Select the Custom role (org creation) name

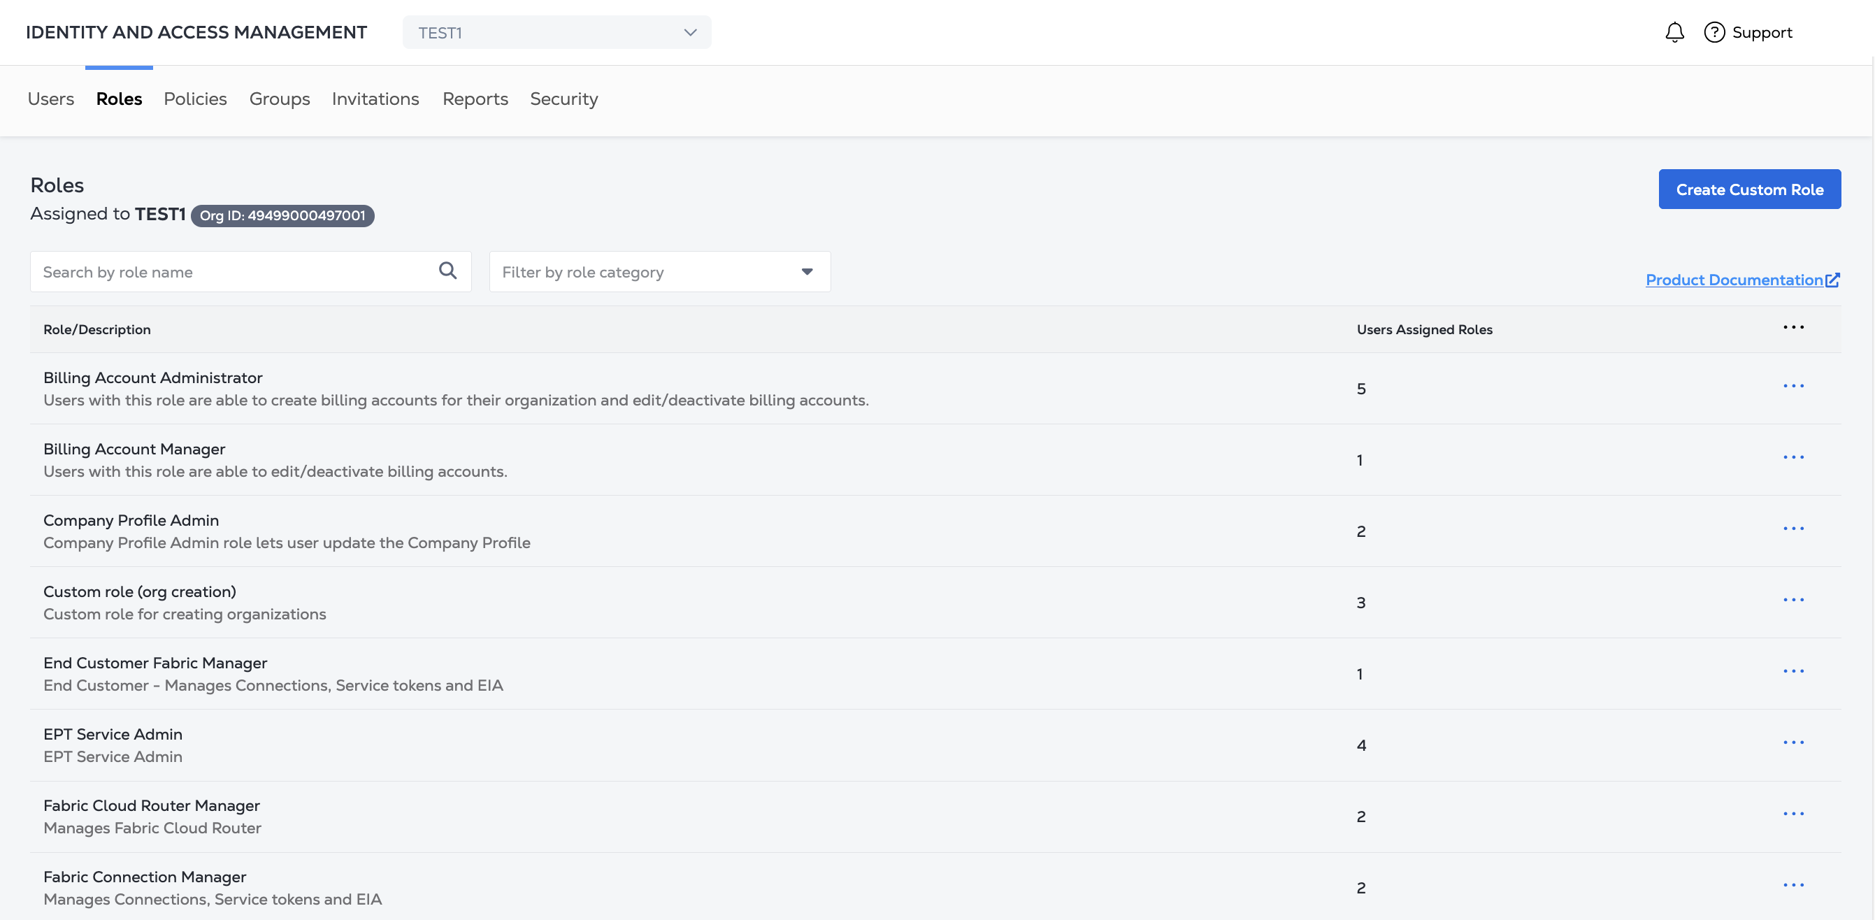tap(140, 591)
